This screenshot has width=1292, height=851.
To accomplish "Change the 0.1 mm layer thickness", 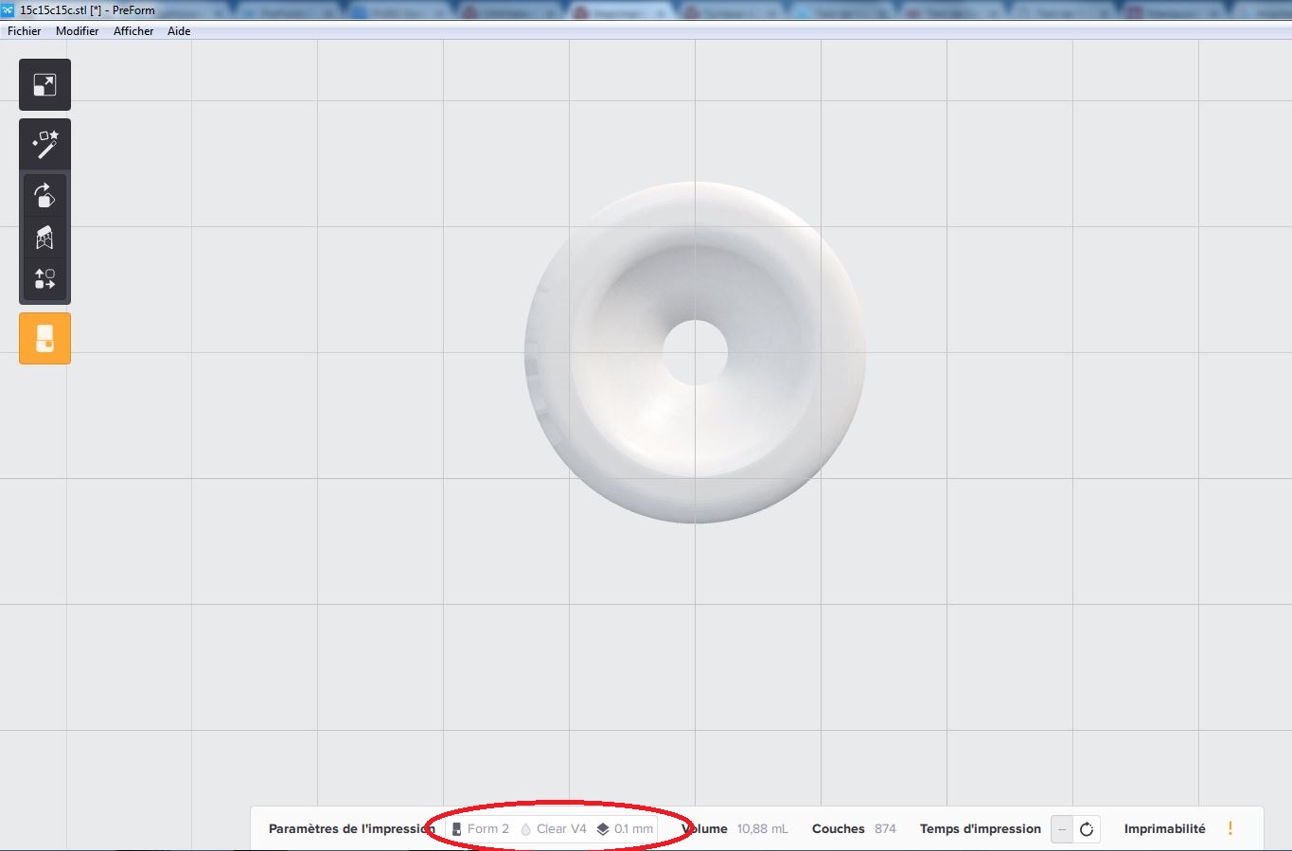I will tap(626, 828).
